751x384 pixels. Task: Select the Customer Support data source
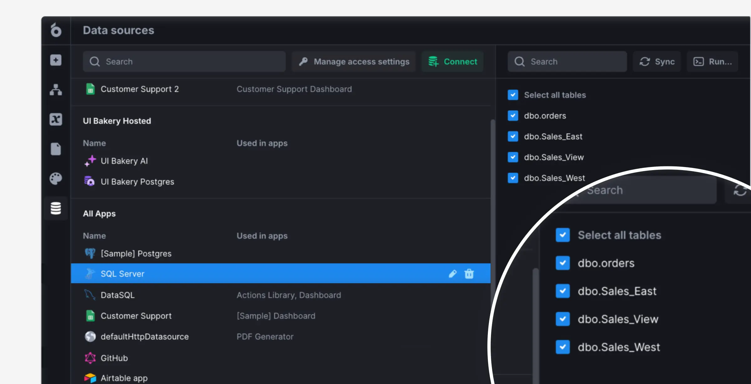coord(281,316)
